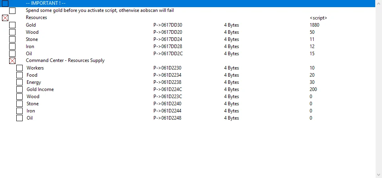Screen dimensions: 382x178
Task: Click the Energy value 30
Action: [x=312, y=82]
